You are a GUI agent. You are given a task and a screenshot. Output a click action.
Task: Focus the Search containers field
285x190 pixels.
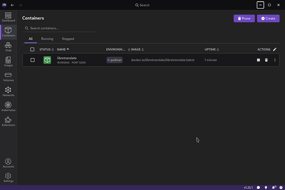point(60,28)
